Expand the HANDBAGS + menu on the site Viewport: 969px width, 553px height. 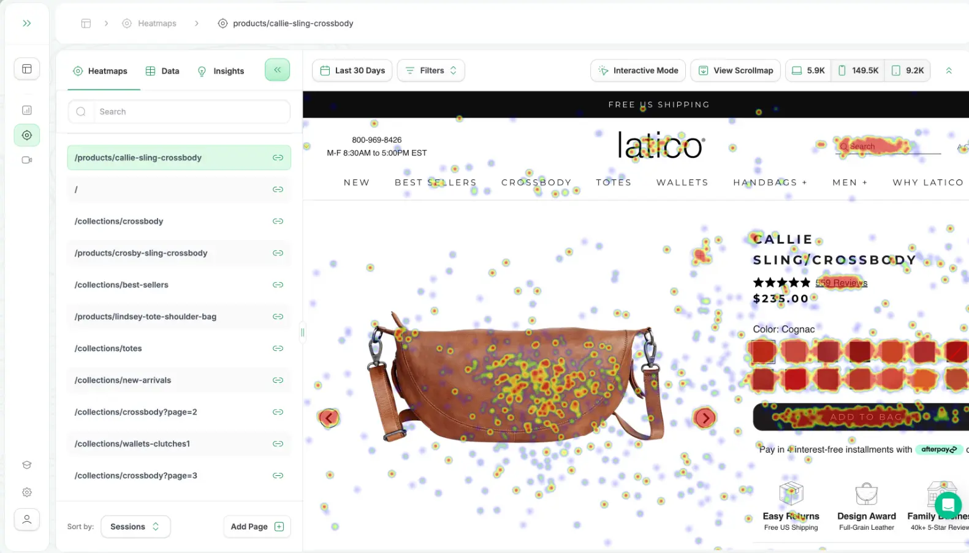(770, 182)
